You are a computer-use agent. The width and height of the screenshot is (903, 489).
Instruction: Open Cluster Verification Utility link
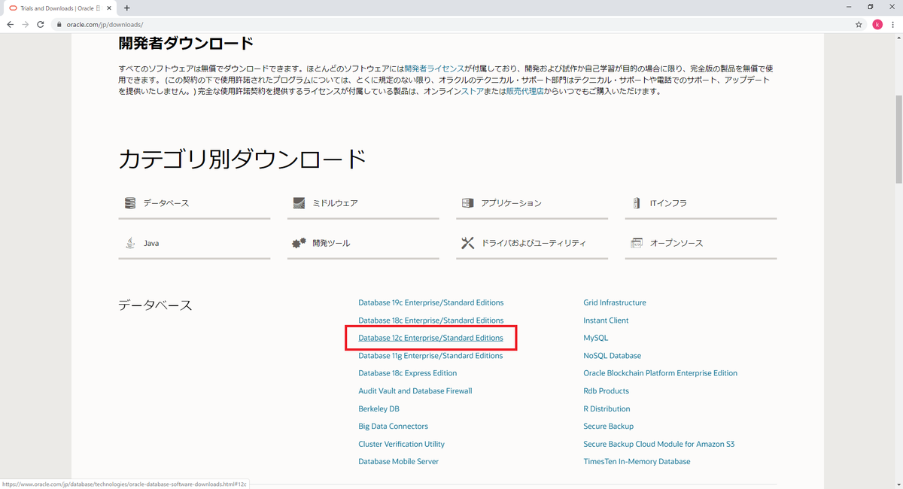click(x=401, y=444)
